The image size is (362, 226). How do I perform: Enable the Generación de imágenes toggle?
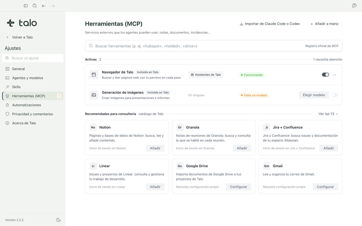[335, 95]
